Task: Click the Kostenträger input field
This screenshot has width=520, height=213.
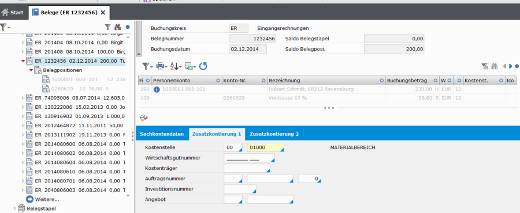Action: [247, 168]
